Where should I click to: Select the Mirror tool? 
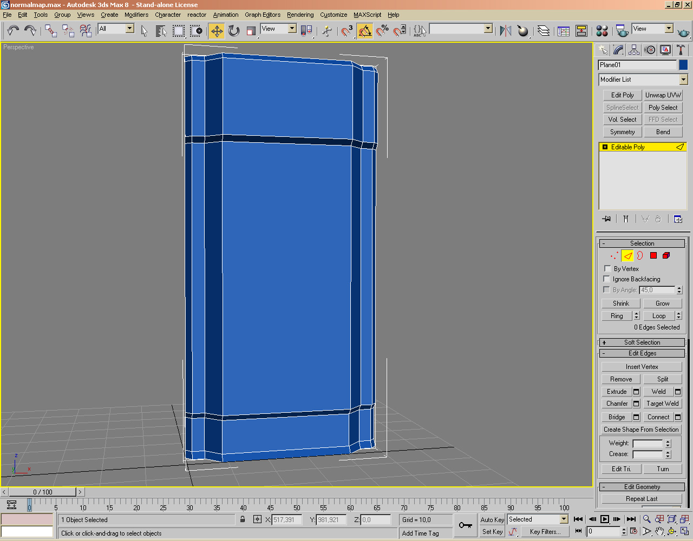(x=505, y=31)
